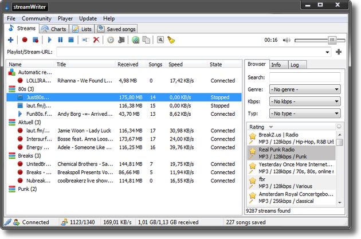This screenshot has width=361, height=239.
Task: Select the Log side tab
Action: (297, 65)
